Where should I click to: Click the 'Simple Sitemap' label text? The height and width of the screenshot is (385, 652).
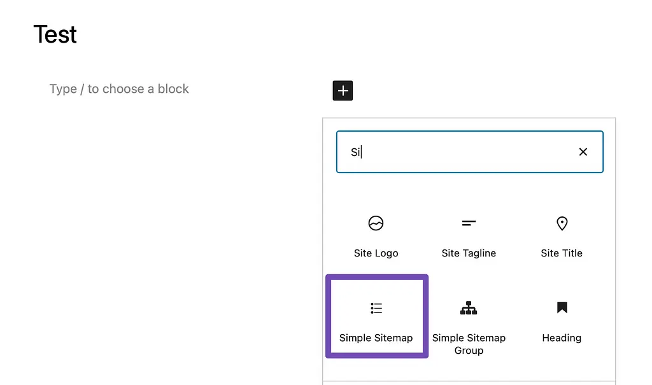point(376,338)
